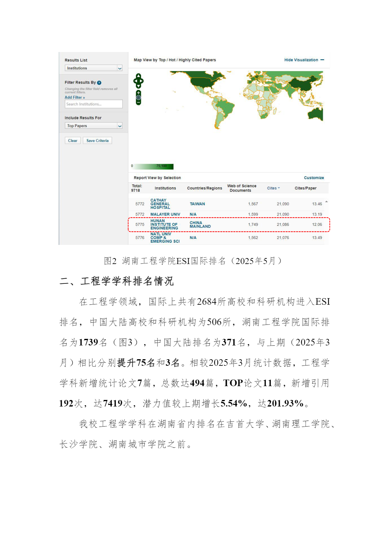The height and width of the screenshot is (549, 389).
Task: Zoom in on the map with plus
Action: pos(138,93)
